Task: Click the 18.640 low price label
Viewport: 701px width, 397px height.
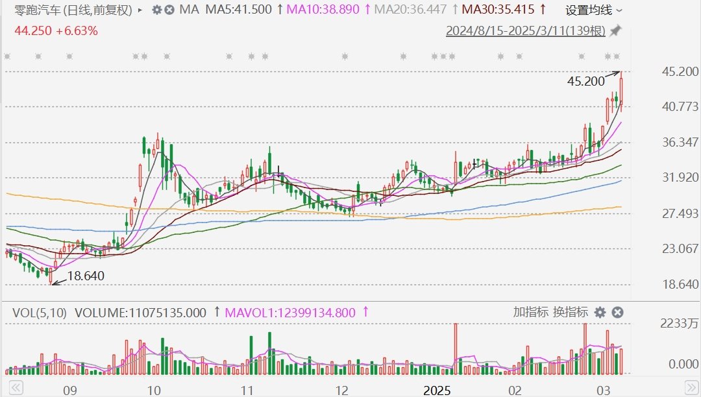Action: point(85,276)
